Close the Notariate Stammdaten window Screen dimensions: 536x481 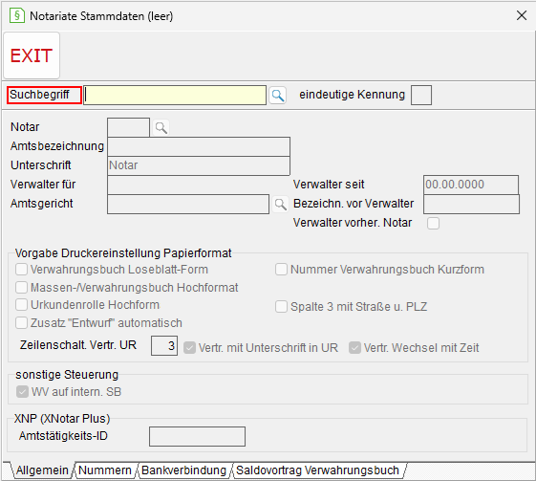(x=522, y=15)
